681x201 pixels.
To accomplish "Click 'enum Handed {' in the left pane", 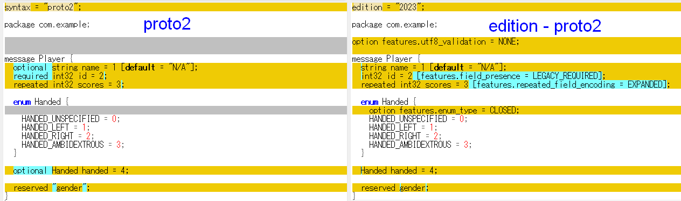I will [x=41, y=102].
